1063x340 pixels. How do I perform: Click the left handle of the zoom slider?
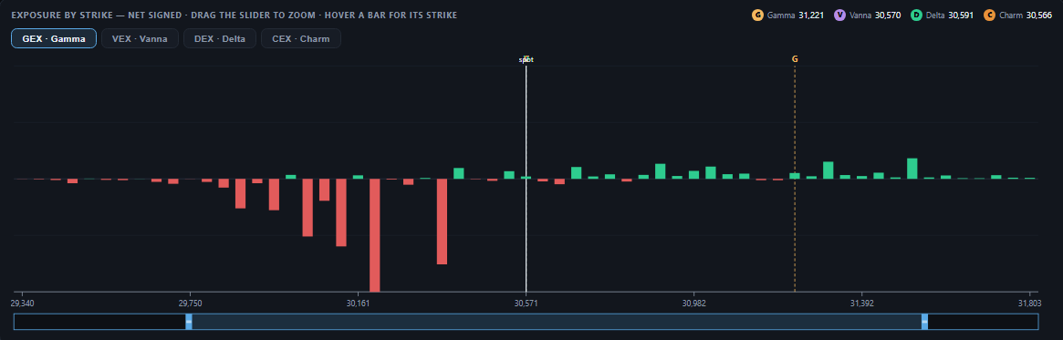pyautogui.click(x=189, y=322)
